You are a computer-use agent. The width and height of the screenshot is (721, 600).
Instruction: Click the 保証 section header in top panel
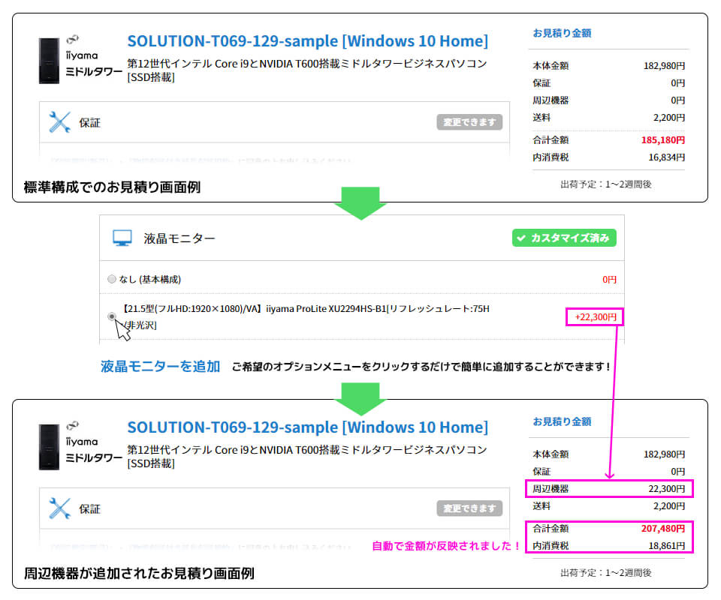pyautogui.click(x=275, y=122)
